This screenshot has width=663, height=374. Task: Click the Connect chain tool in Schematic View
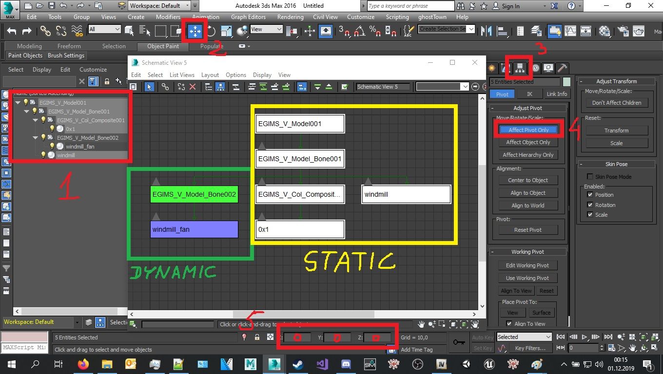165,87
